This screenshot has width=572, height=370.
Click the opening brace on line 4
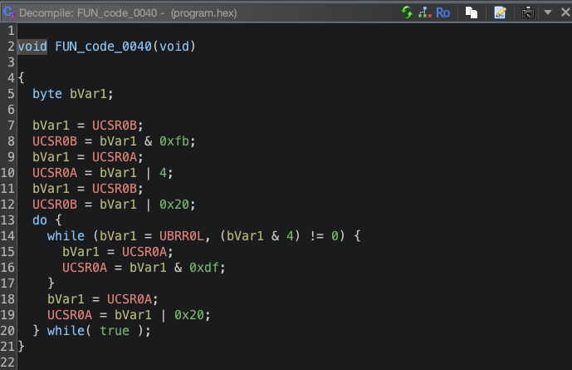pos(21,78)
